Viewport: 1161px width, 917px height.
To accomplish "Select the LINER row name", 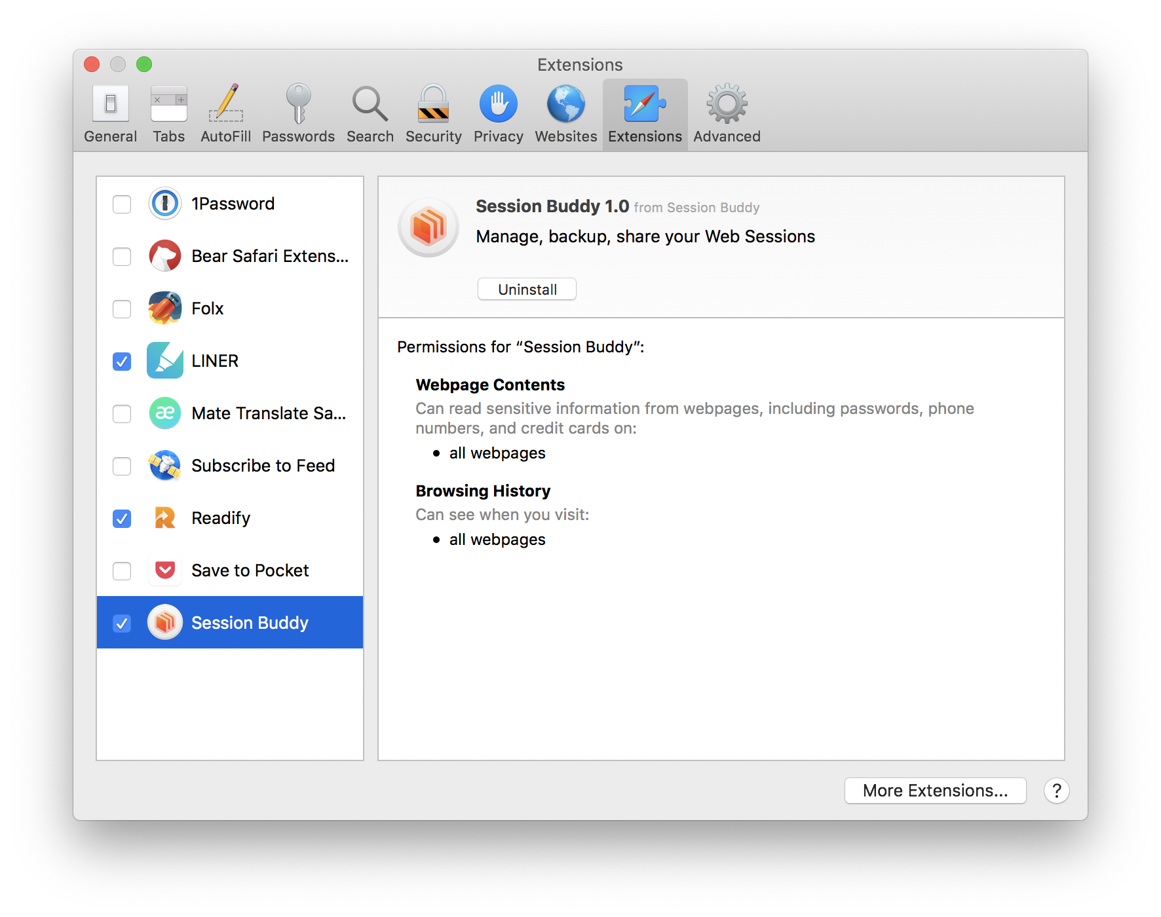I will pos(215,361).
